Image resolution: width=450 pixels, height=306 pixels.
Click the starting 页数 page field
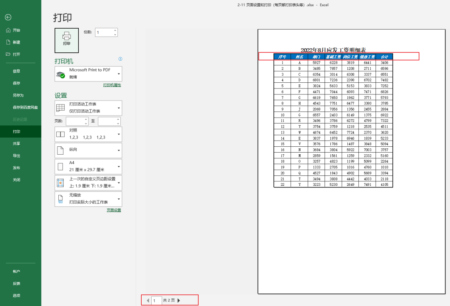pos(75,121)
